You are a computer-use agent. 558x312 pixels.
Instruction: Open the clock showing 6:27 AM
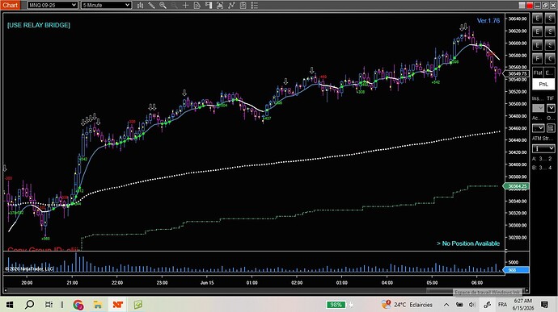(x=523, y=305)
